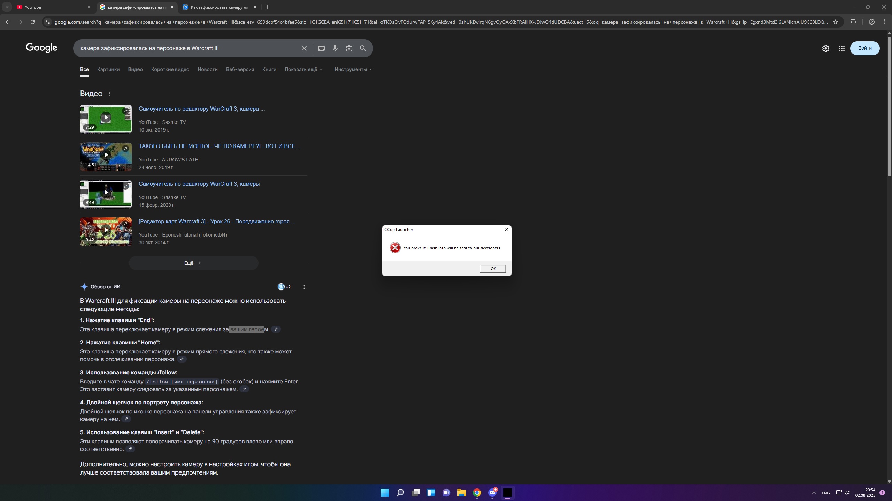Viewport: 892px width, 501px height.
Task: Open browser extensions puzzle icon
Action: pos(853,22)
